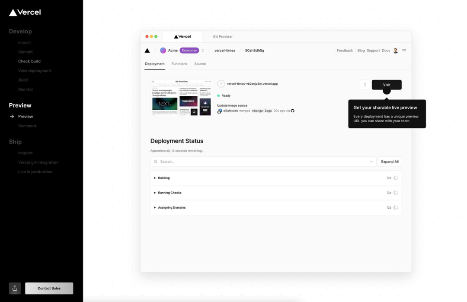Click the search magnifier icon

[156, 162]
